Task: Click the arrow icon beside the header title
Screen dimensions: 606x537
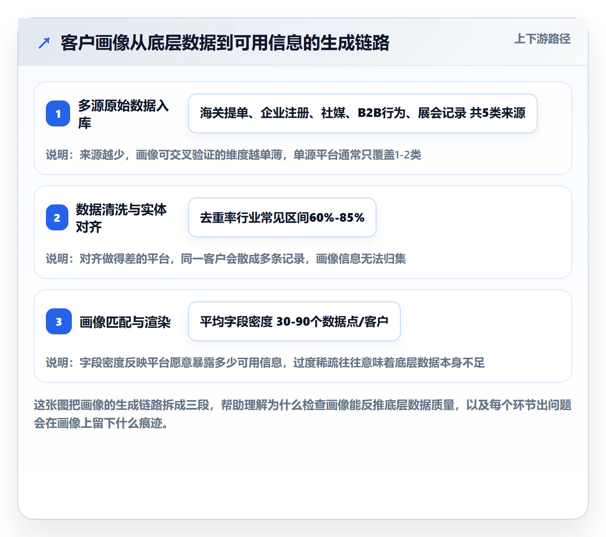Action: [x=44, y=43]
